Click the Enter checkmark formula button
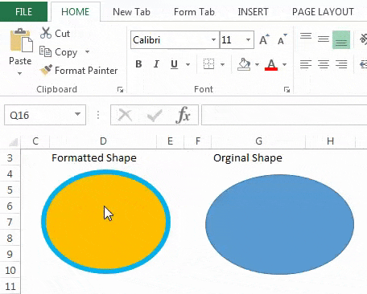367x294 pixels. pos(155,115)
